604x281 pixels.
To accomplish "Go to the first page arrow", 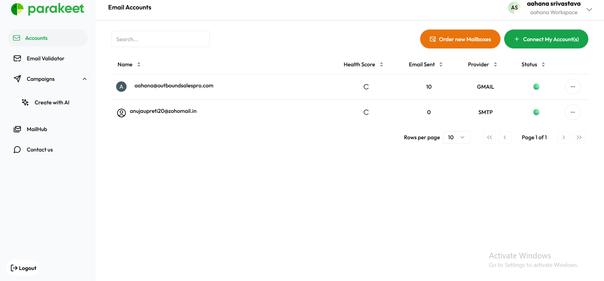I will tap(489, 137).
